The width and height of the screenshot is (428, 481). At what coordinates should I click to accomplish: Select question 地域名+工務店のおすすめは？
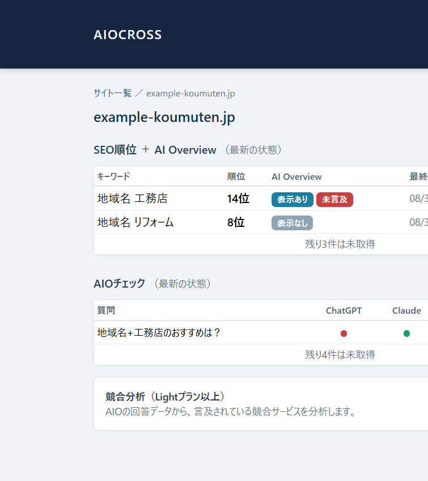(x=159, y=332)
